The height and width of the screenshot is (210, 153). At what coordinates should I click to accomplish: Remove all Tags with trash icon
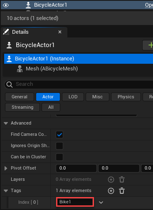coord(122,191)
